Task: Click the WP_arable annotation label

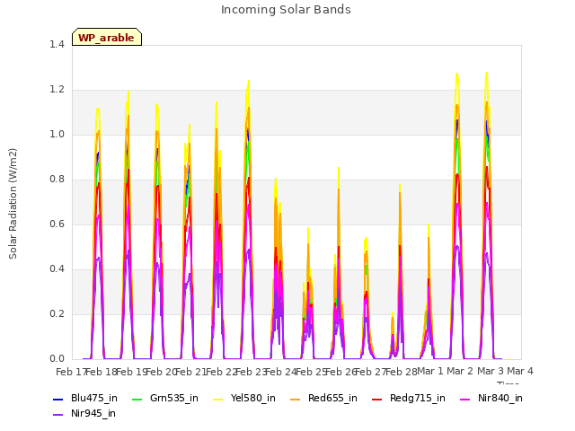Action: click(107, 37)
